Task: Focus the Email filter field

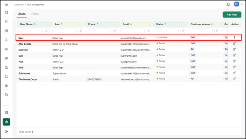Action: pyautogui.click(x=133, y=31)
